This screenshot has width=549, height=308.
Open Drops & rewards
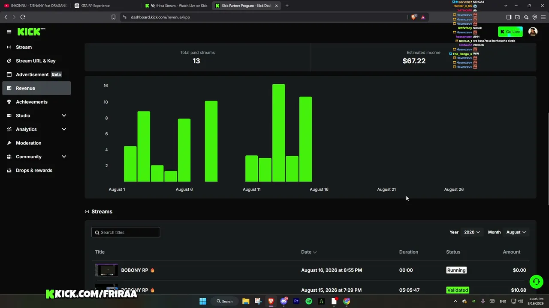(37, 170)
